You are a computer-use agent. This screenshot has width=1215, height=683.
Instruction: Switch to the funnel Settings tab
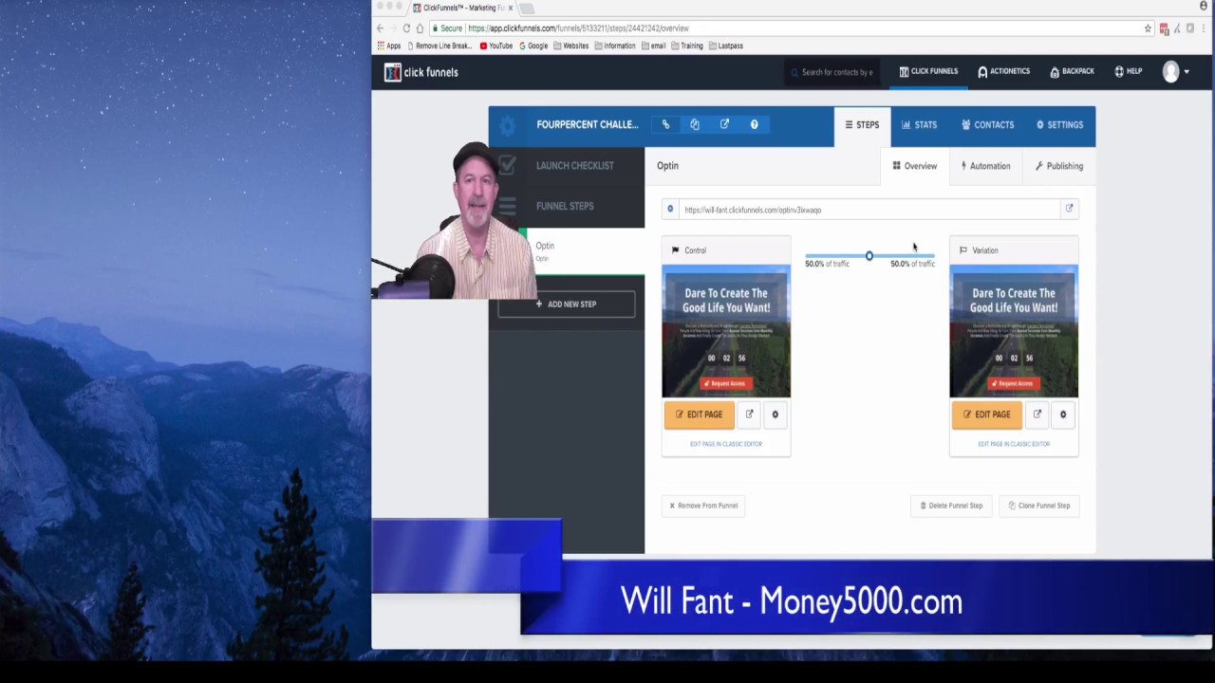click(x=1059, y=125)
